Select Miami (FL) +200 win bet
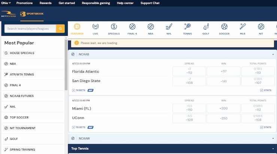Image resolution: width=277 pixels, height=154 pixels. pyautogui.click(x=223, y=108)
